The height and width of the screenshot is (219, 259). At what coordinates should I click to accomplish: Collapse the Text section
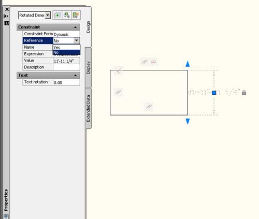click(75, 76)
